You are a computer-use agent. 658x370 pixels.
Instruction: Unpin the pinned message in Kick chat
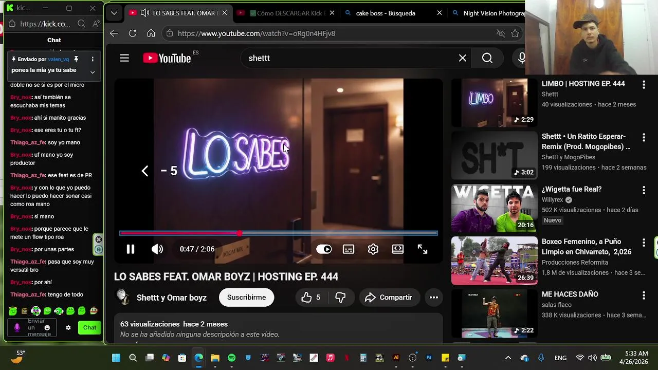[76, 59]
